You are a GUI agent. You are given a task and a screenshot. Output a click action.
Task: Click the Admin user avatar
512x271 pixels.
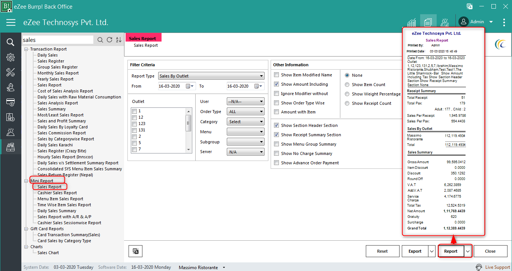coord(464,22)
